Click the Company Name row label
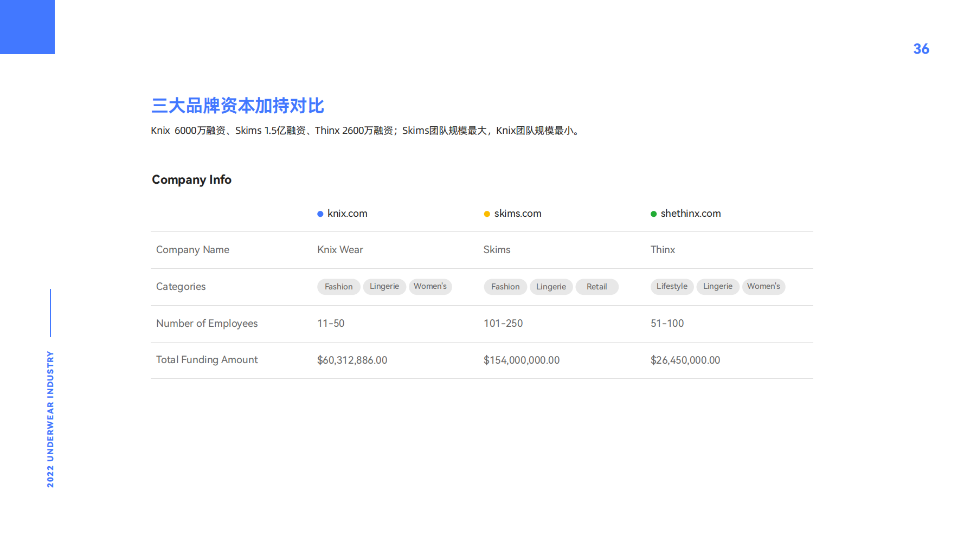964x542 pixels. tap(192, 250)
